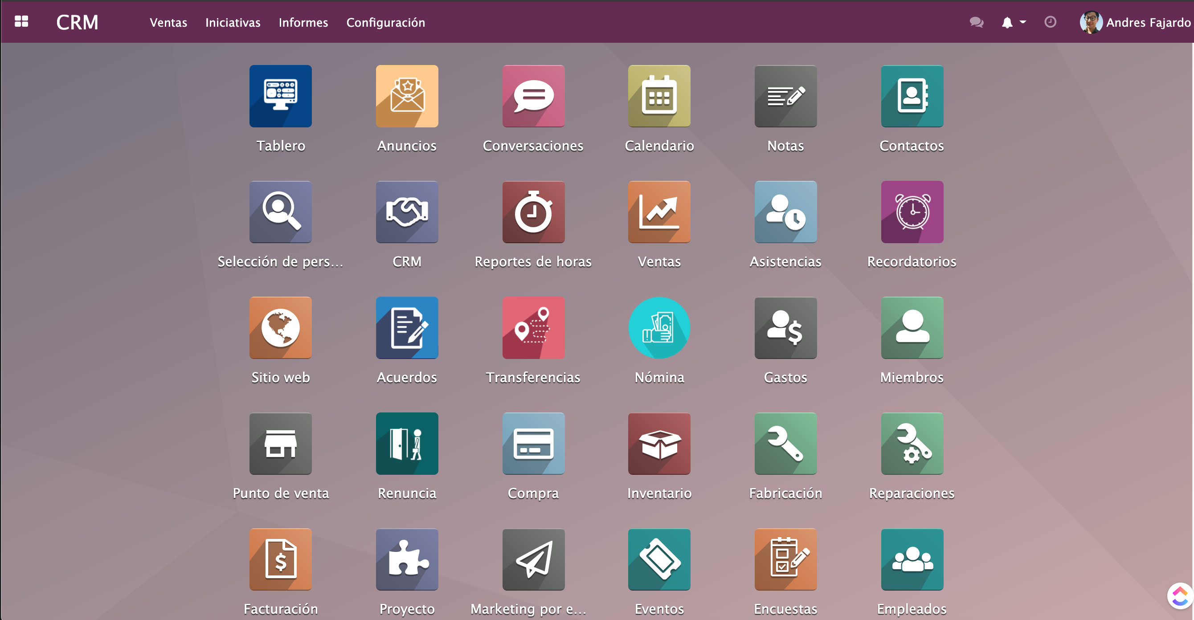Open the Eventos ticket app

(x=659, y=560)
